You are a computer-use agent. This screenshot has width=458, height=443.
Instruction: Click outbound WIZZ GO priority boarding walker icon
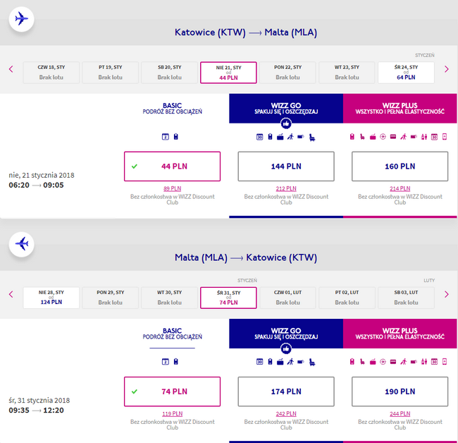click(290, 137)
